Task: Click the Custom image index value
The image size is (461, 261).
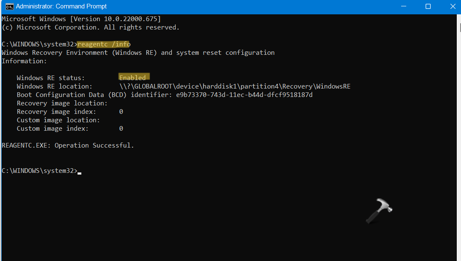Action: click(121, 129)
